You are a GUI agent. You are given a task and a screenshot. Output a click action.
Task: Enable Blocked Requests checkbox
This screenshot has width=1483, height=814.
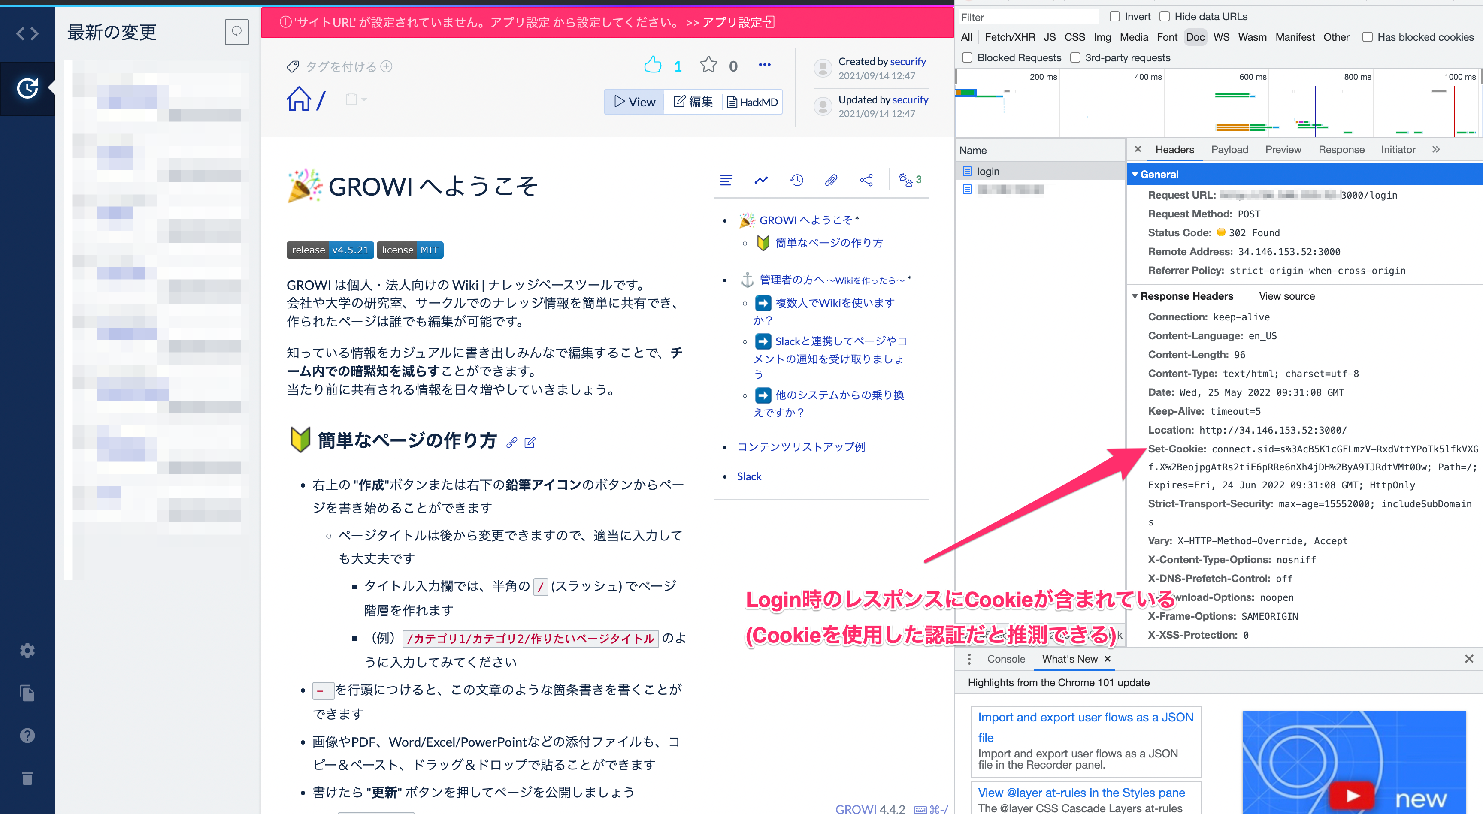click(x=967, y=57)
